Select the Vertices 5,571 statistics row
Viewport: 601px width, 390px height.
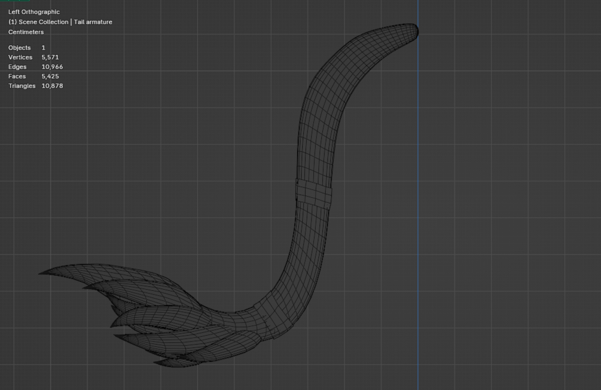point(33,57)
